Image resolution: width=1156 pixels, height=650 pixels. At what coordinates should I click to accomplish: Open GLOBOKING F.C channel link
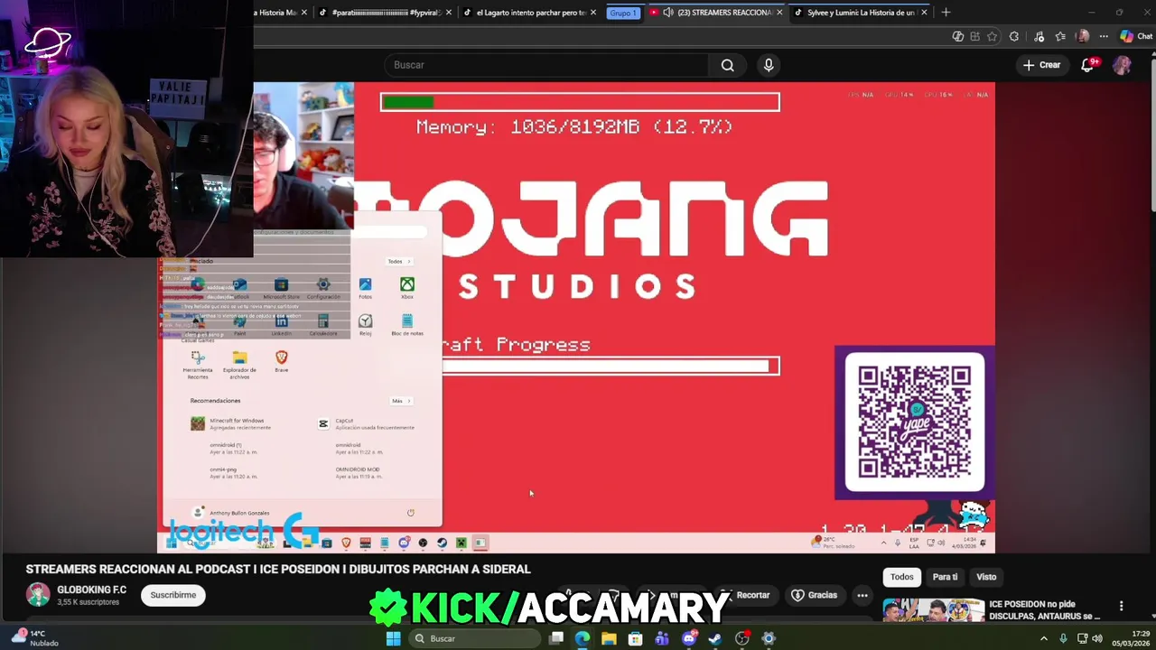pyautogui.click(x=92, y=590)
